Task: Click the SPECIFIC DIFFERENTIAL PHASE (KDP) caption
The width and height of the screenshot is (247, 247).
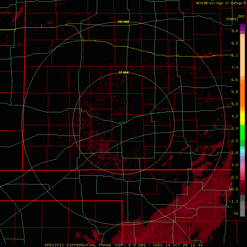Action: [86, 245]
